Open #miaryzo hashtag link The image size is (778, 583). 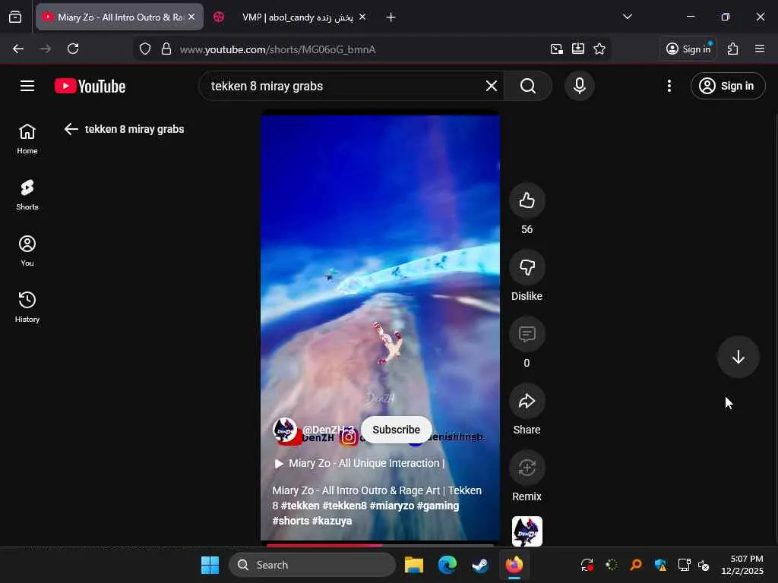pyautogui.click(x=392, y=506)
